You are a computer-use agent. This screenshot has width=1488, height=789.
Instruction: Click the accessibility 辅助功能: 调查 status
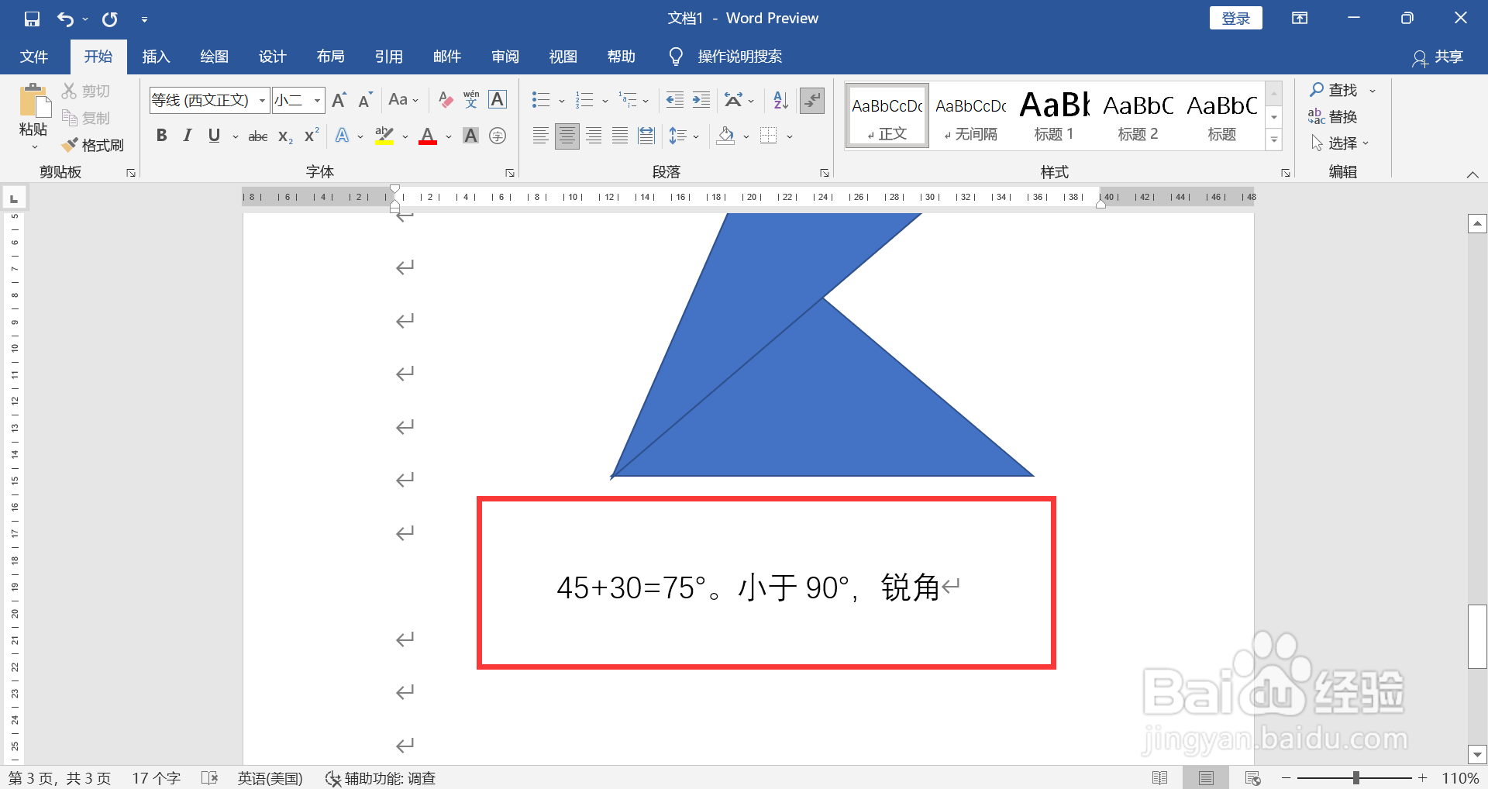[381, 778]
